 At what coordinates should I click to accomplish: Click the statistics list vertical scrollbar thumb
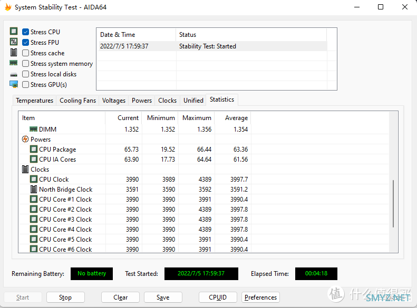click(393, 204)
